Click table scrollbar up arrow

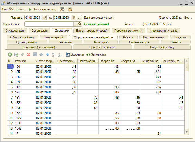tap(187, 61)
